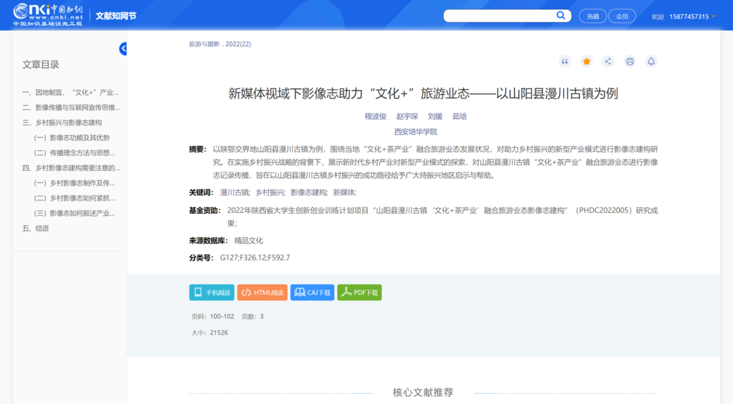Click the journal link 旅游与摄影
This screenshot has width=733, height=404.
(205, 44)
